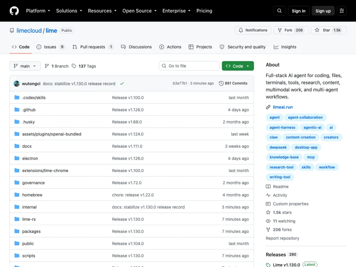Select the Code tab

[21, 47]
